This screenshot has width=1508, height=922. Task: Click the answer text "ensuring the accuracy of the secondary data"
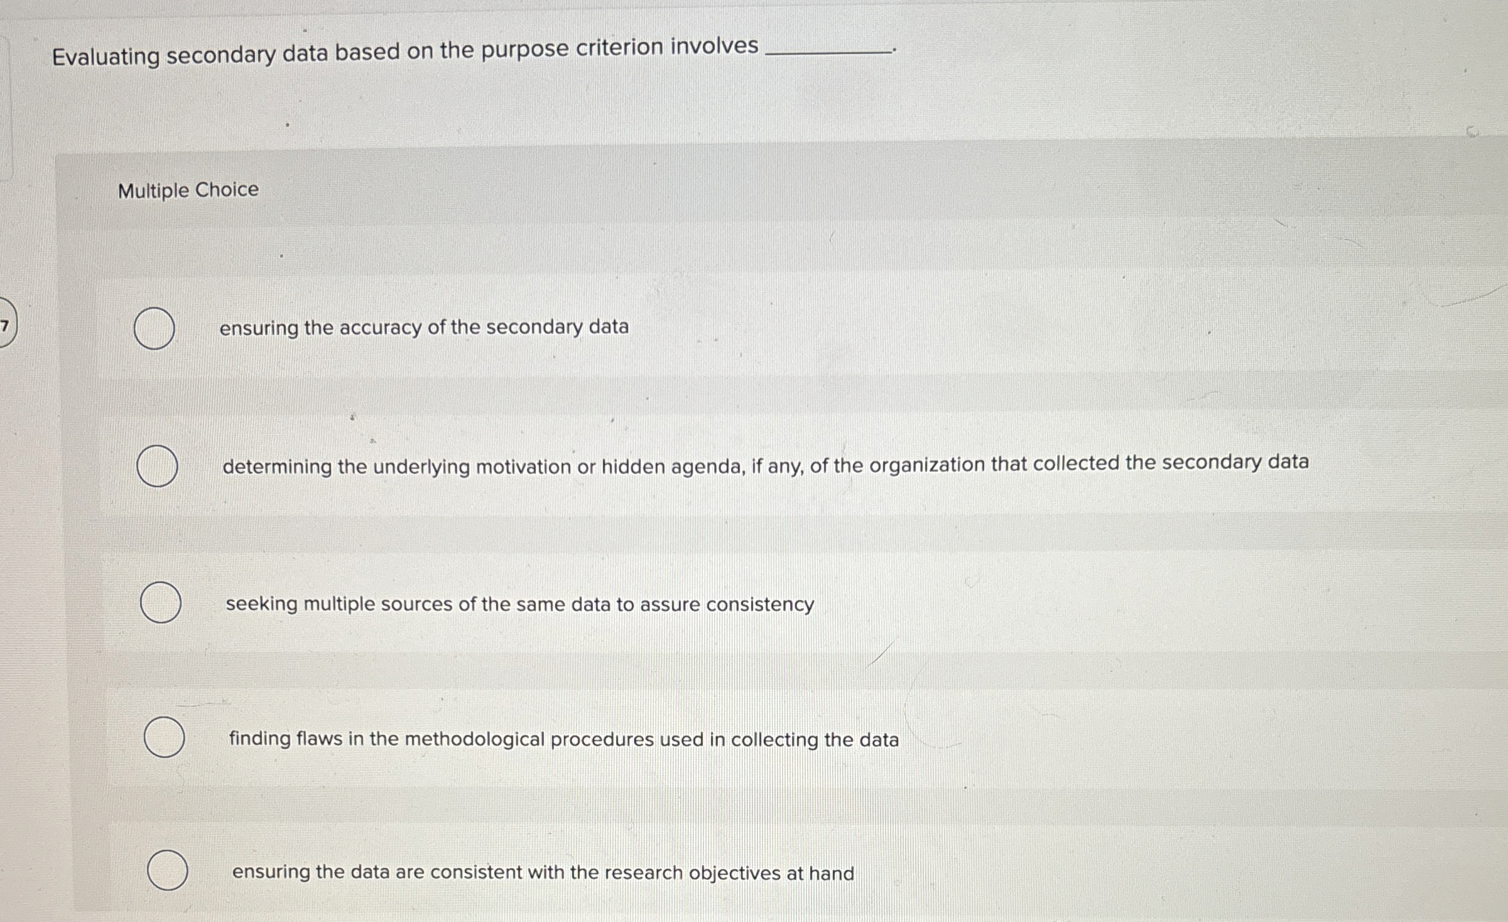pyautogui.click(x=425, y=326)
